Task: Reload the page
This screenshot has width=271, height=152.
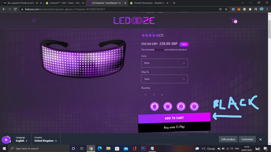Action: [15, 9]
